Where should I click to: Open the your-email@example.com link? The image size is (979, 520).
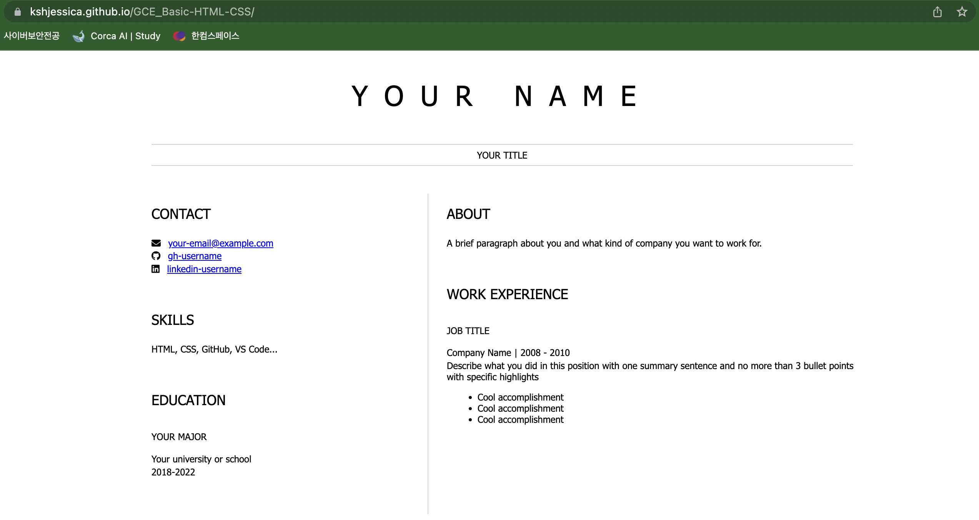tap(220, 243)
